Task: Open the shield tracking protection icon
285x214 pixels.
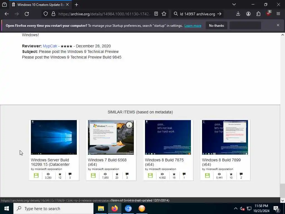Action: tap(46, 14)
